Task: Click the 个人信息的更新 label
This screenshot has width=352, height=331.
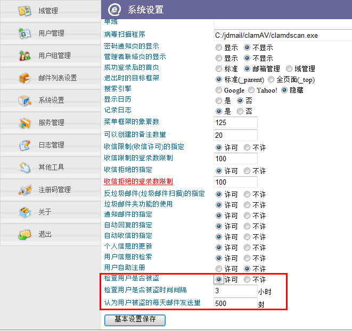Action: click(128, 246)
